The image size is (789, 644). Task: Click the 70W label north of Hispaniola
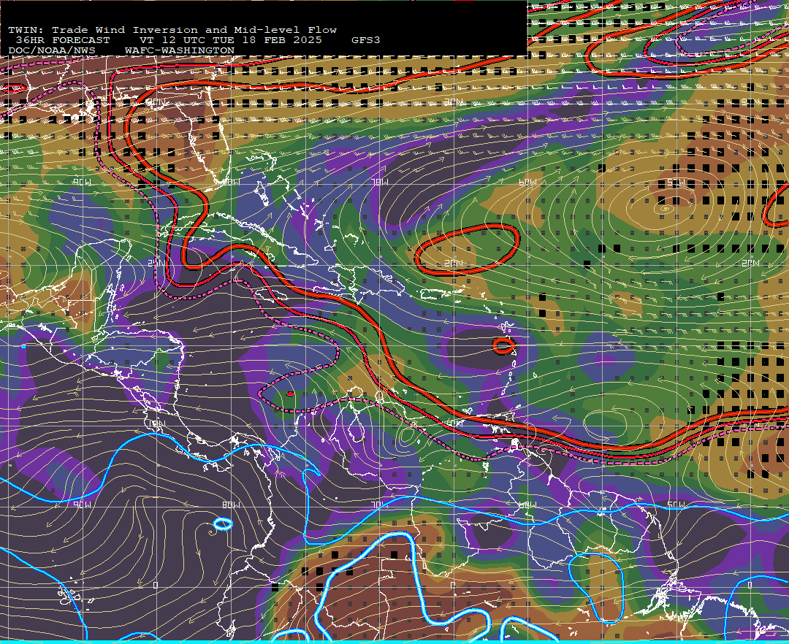(x=380, y=182)
